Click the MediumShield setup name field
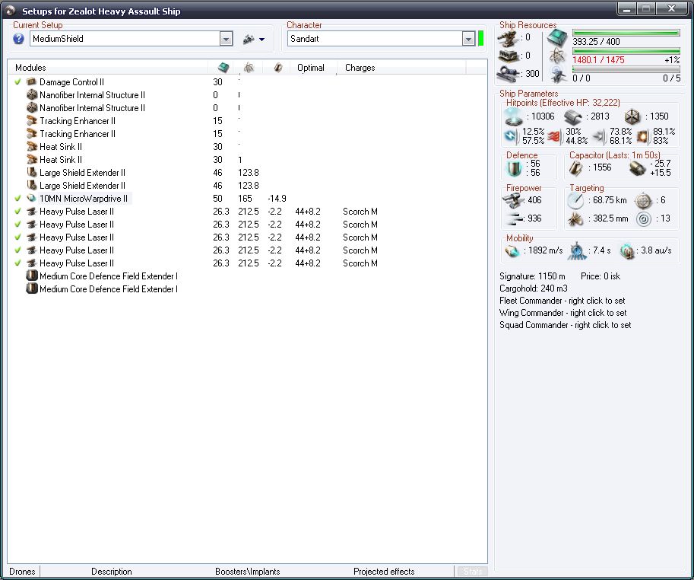 125,39
